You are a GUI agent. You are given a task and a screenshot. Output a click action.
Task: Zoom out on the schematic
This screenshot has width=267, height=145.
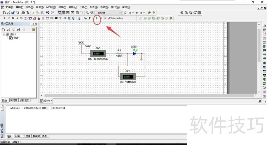tap(186, 13)
